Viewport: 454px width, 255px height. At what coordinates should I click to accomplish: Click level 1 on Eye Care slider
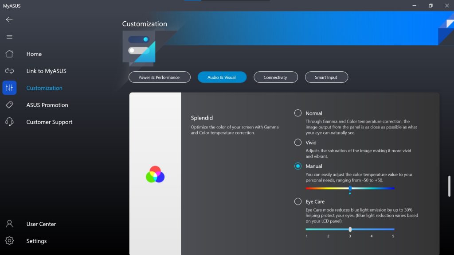(307, 236)
